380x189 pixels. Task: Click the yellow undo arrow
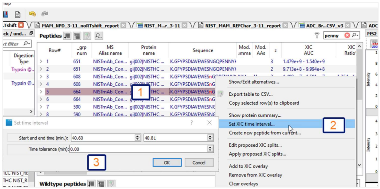pos(32,14)
